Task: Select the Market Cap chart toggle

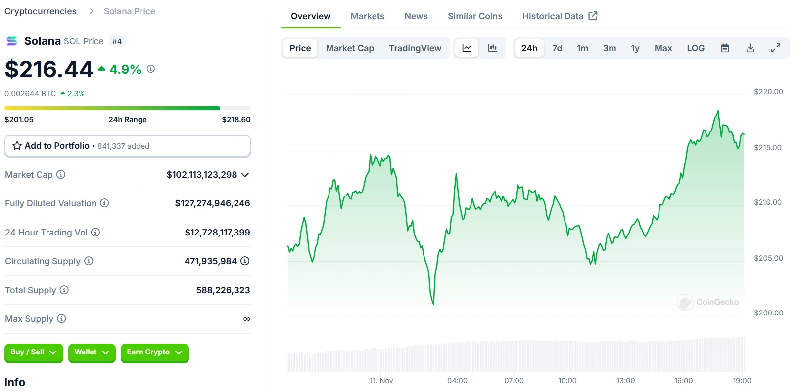Action: point(350,48)
